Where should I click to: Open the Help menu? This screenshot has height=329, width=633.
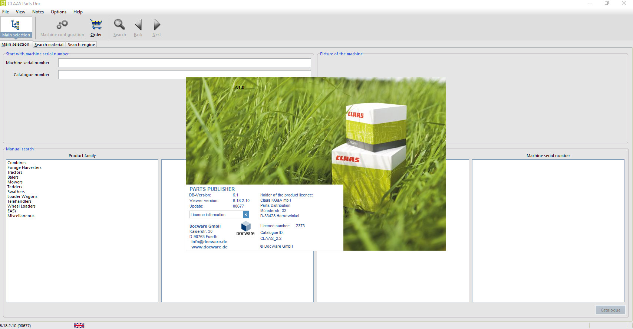78,12
